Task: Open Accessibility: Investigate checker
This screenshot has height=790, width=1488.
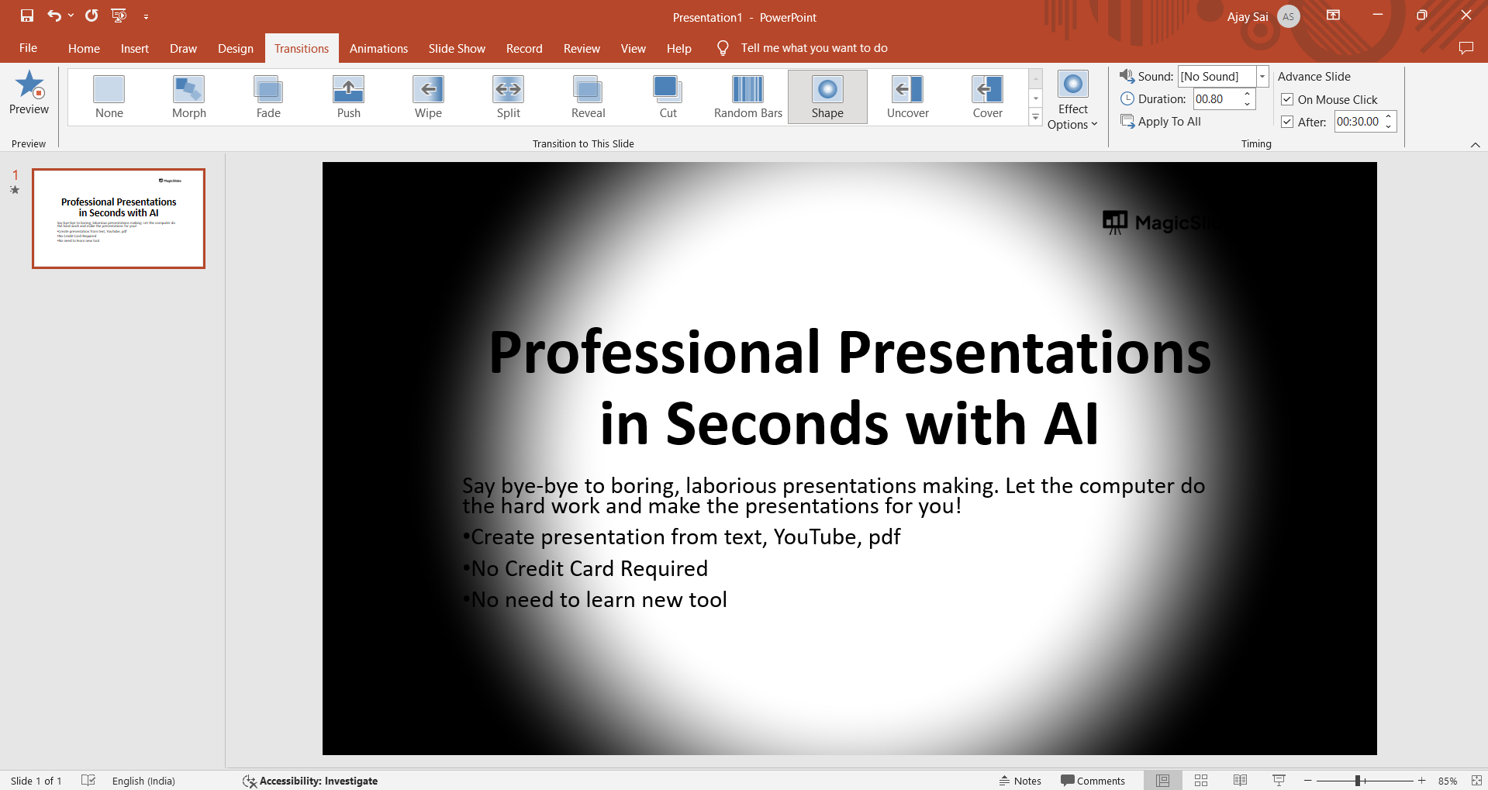Action: (310, 781)
